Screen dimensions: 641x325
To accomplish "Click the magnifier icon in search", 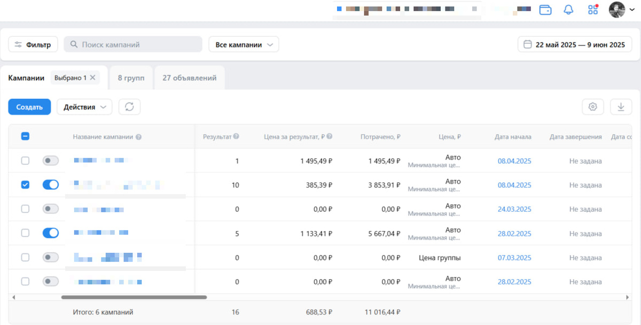I will pos(74,45).
